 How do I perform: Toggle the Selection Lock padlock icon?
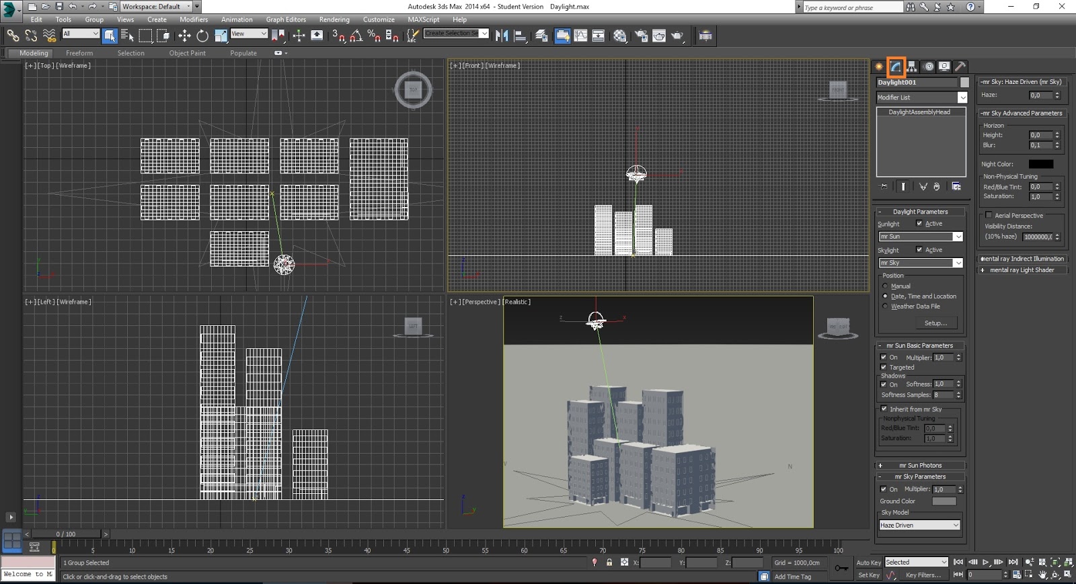click(609, 562)
